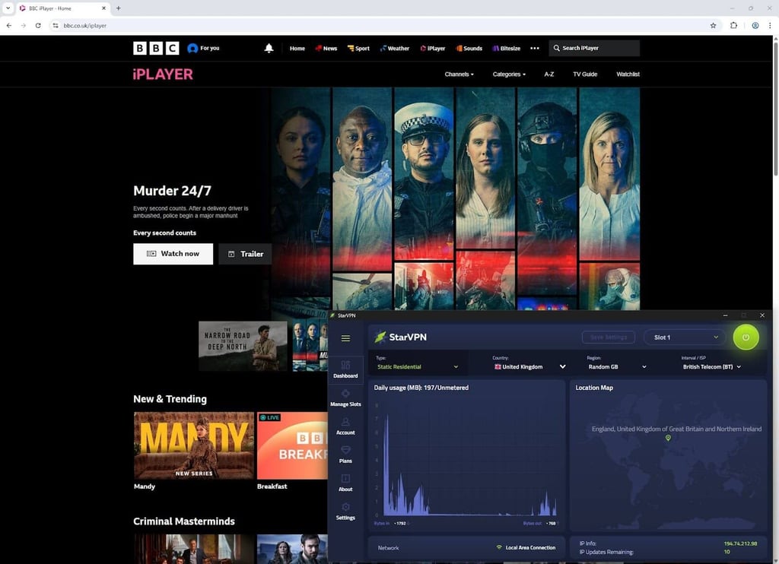
Task: Open Chrome extensions puzzle icon
Action: (x=734, y=25)
